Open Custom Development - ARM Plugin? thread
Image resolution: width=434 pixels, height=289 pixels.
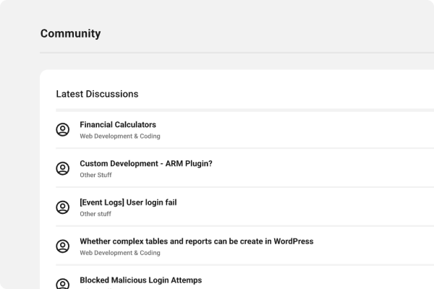(145, 163)
